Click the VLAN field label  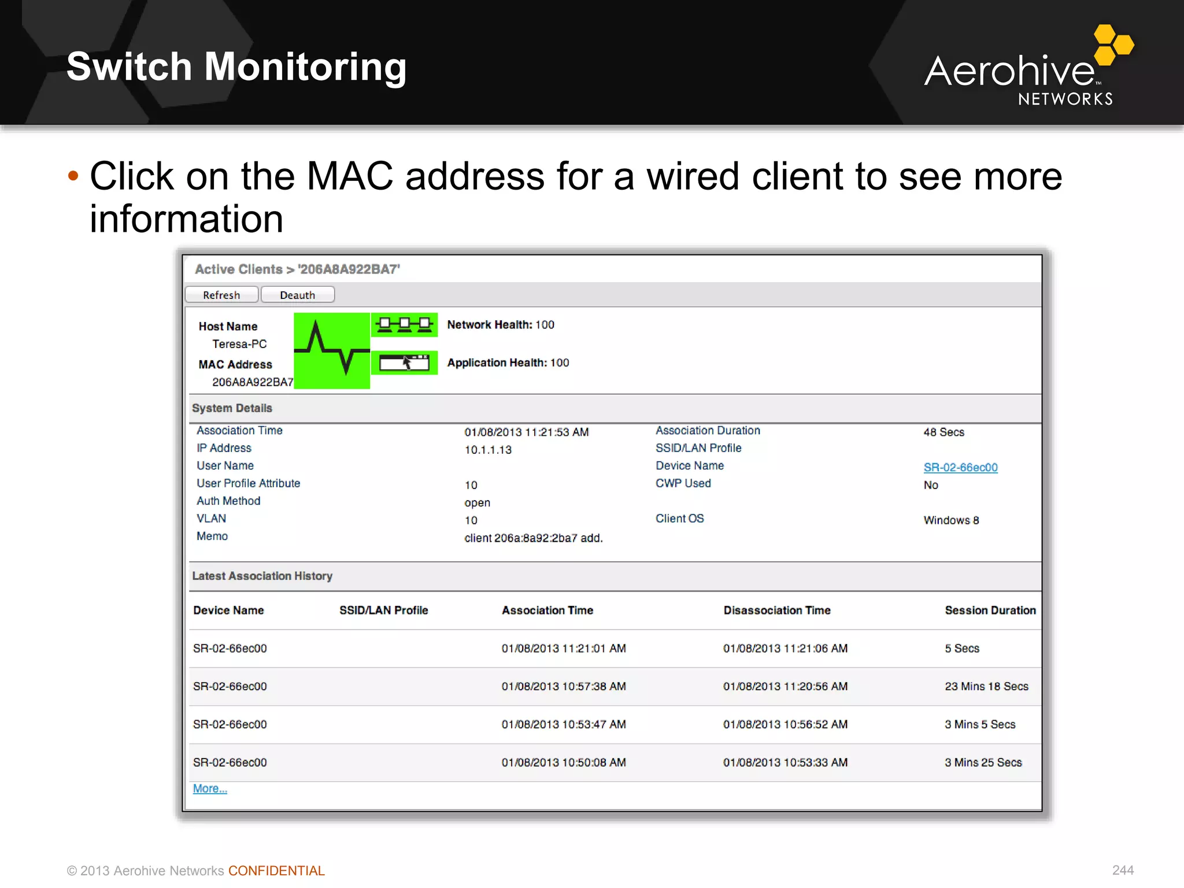(x=211, y=519)
